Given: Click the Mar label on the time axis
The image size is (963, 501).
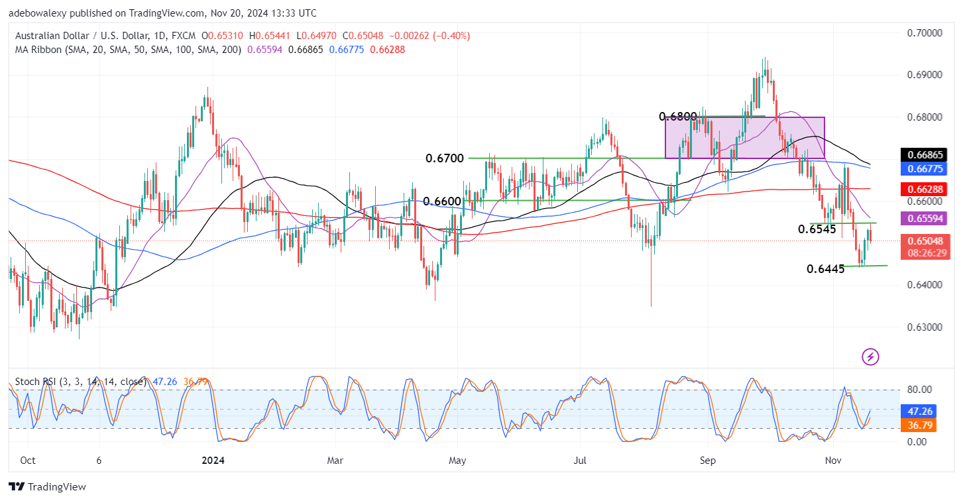Looking at the screenshot, I should click(335, 459).
